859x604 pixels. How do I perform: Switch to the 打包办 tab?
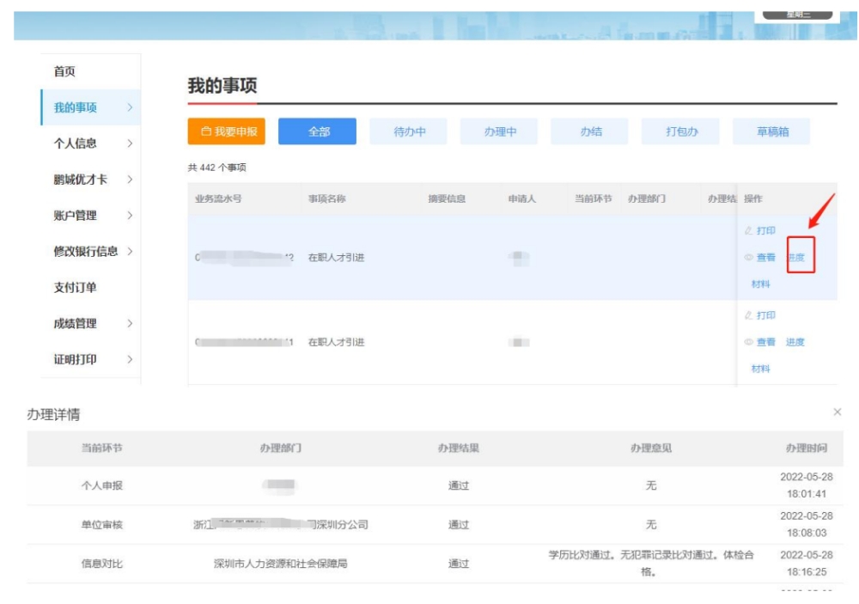(x=681, y=131)
